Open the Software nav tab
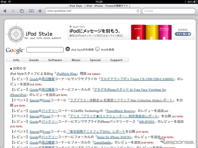 click(x=55, y=60)
